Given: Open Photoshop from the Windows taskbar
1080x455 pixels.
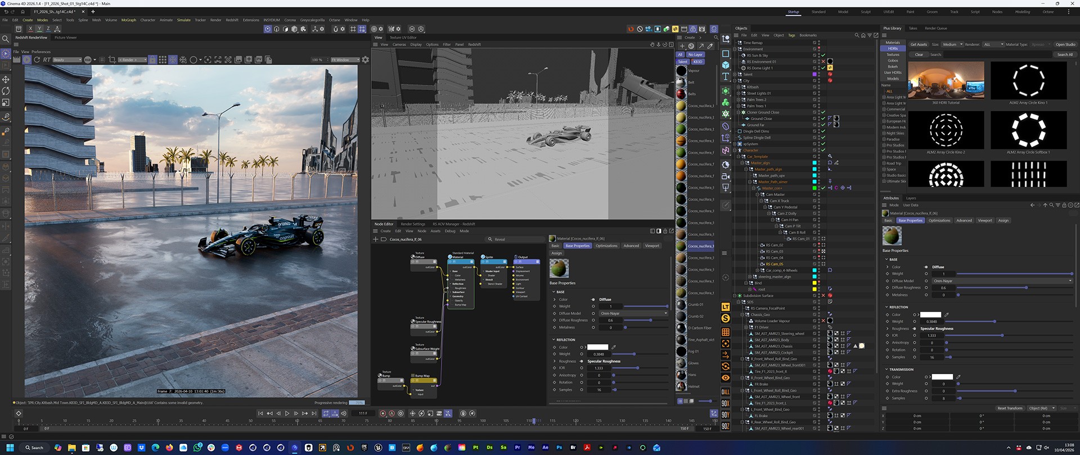Looking at the screenshot, I should click(x=559, y=448).
